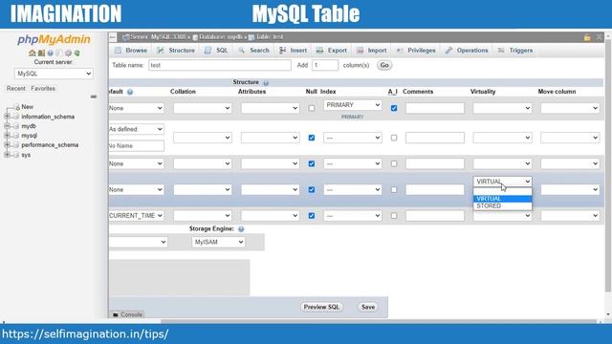Open the Console panel
The image size is (612, 344).
click(x=127, y=314)
